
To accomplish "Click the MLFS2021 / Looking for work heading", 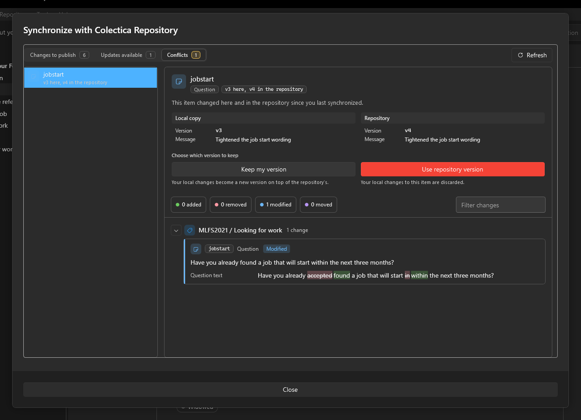I will [x=240, y=230].
